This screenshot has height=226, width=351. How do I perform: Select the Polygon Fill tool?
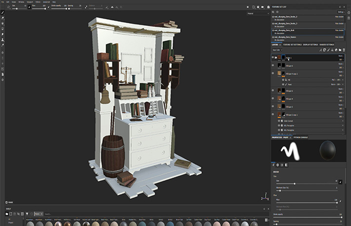tap(3, 29)
